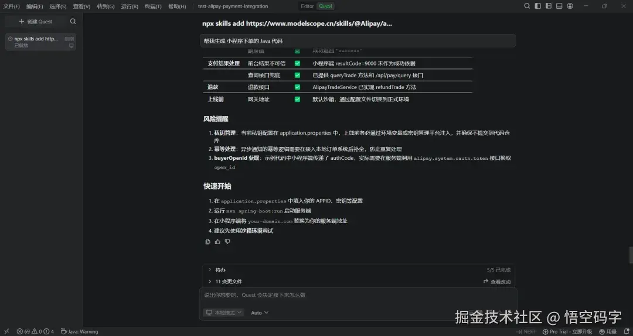The image size is (633, 336).
Task: Click prompt message 帮我生成 小程序下单的 Java 代码
Action: [358, 41]
